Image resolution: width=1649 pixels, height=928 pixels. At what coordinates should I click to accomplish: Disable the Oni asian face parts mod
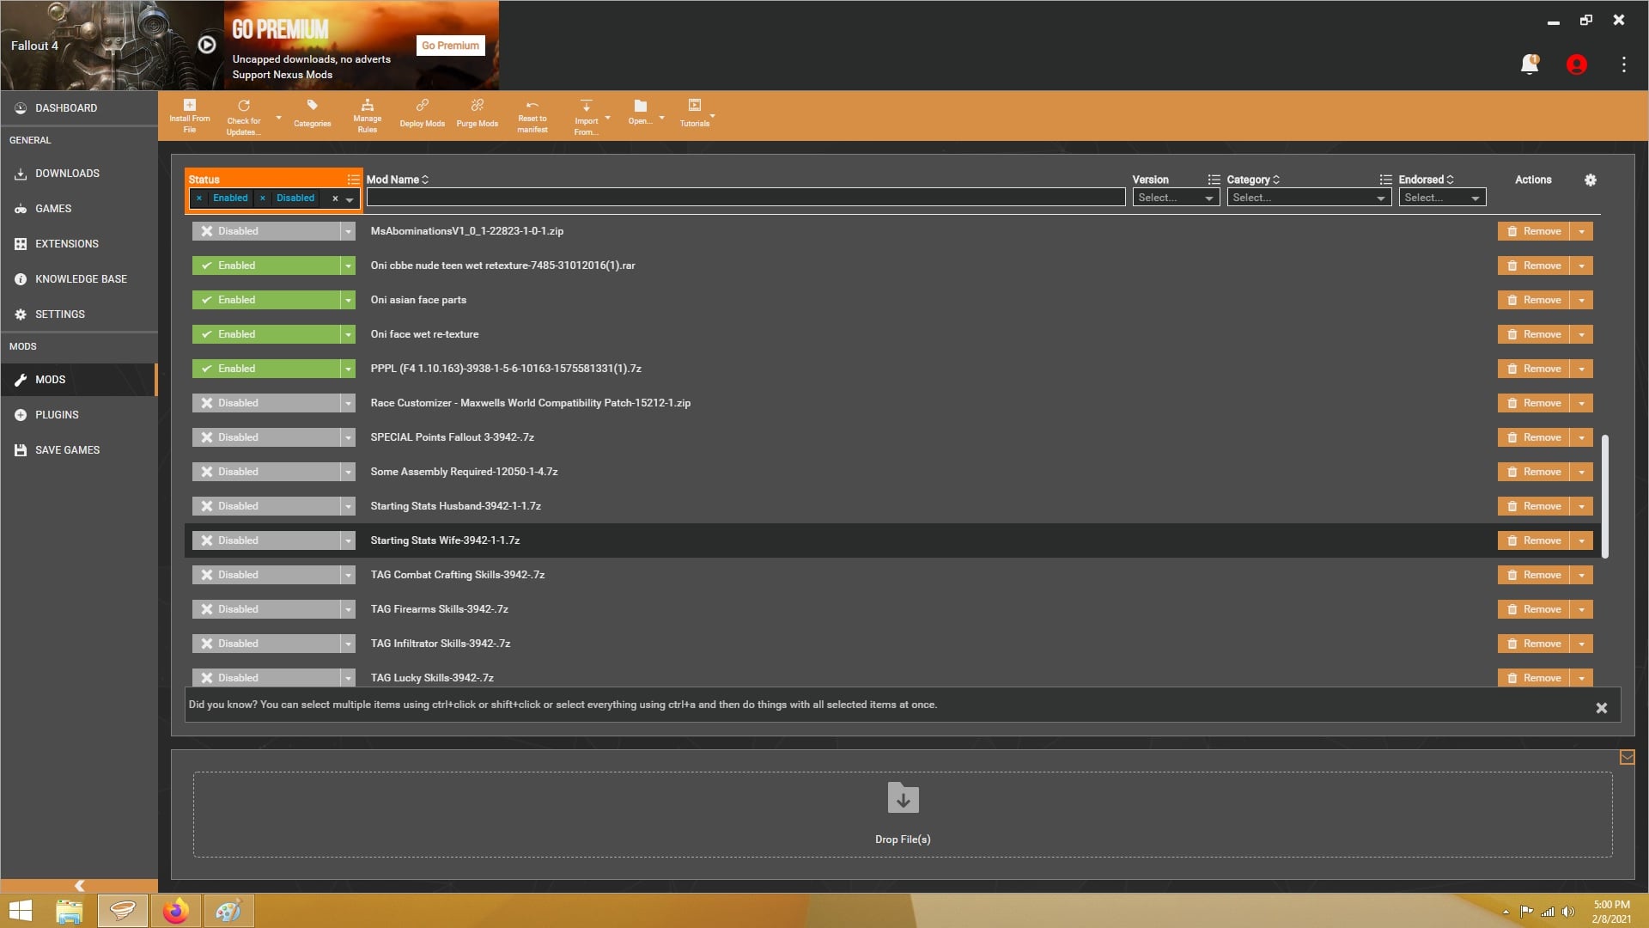[x=266, y=300]
